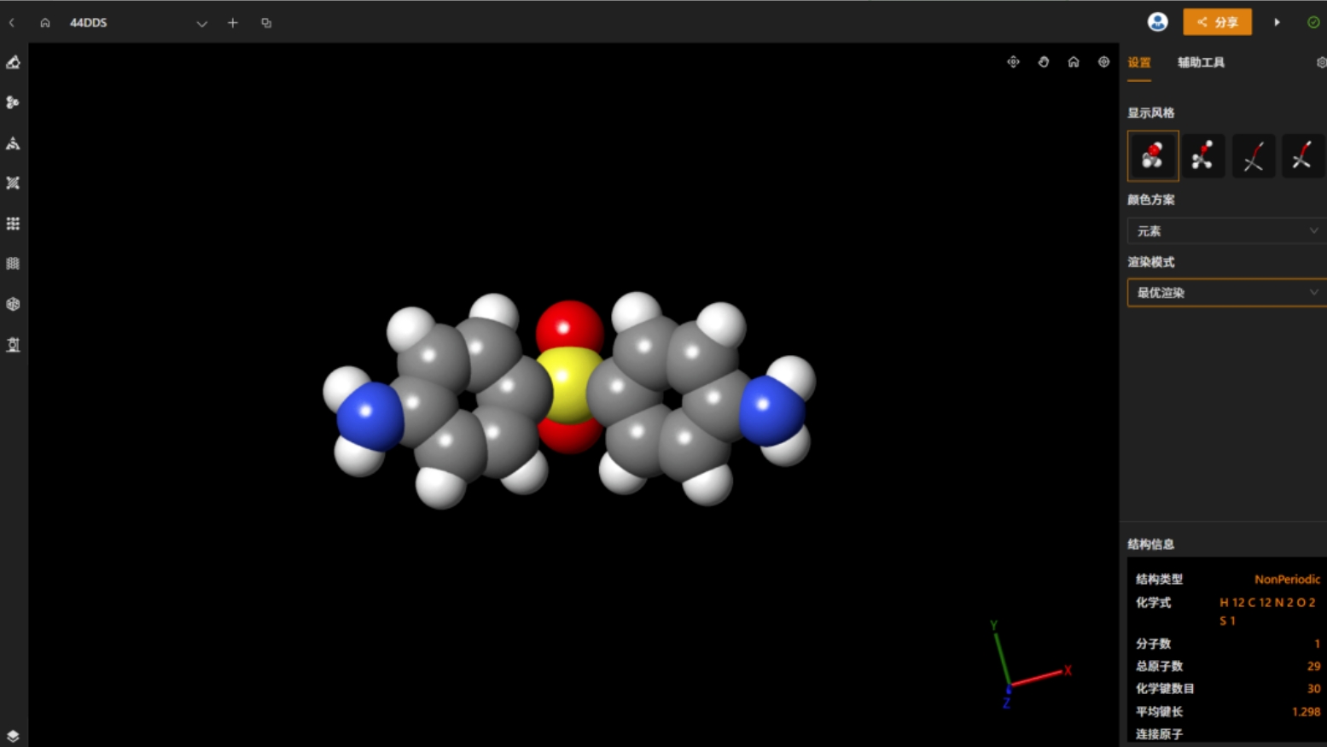Open the layers icon at sidebar bottom

coord(13,736)
